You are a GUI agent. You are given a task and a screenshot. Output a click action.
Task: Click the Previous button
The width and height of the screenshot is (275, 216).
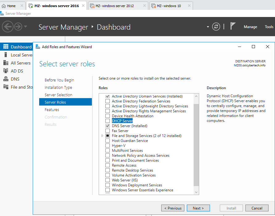pyautogui.click(x=173, y=208)
